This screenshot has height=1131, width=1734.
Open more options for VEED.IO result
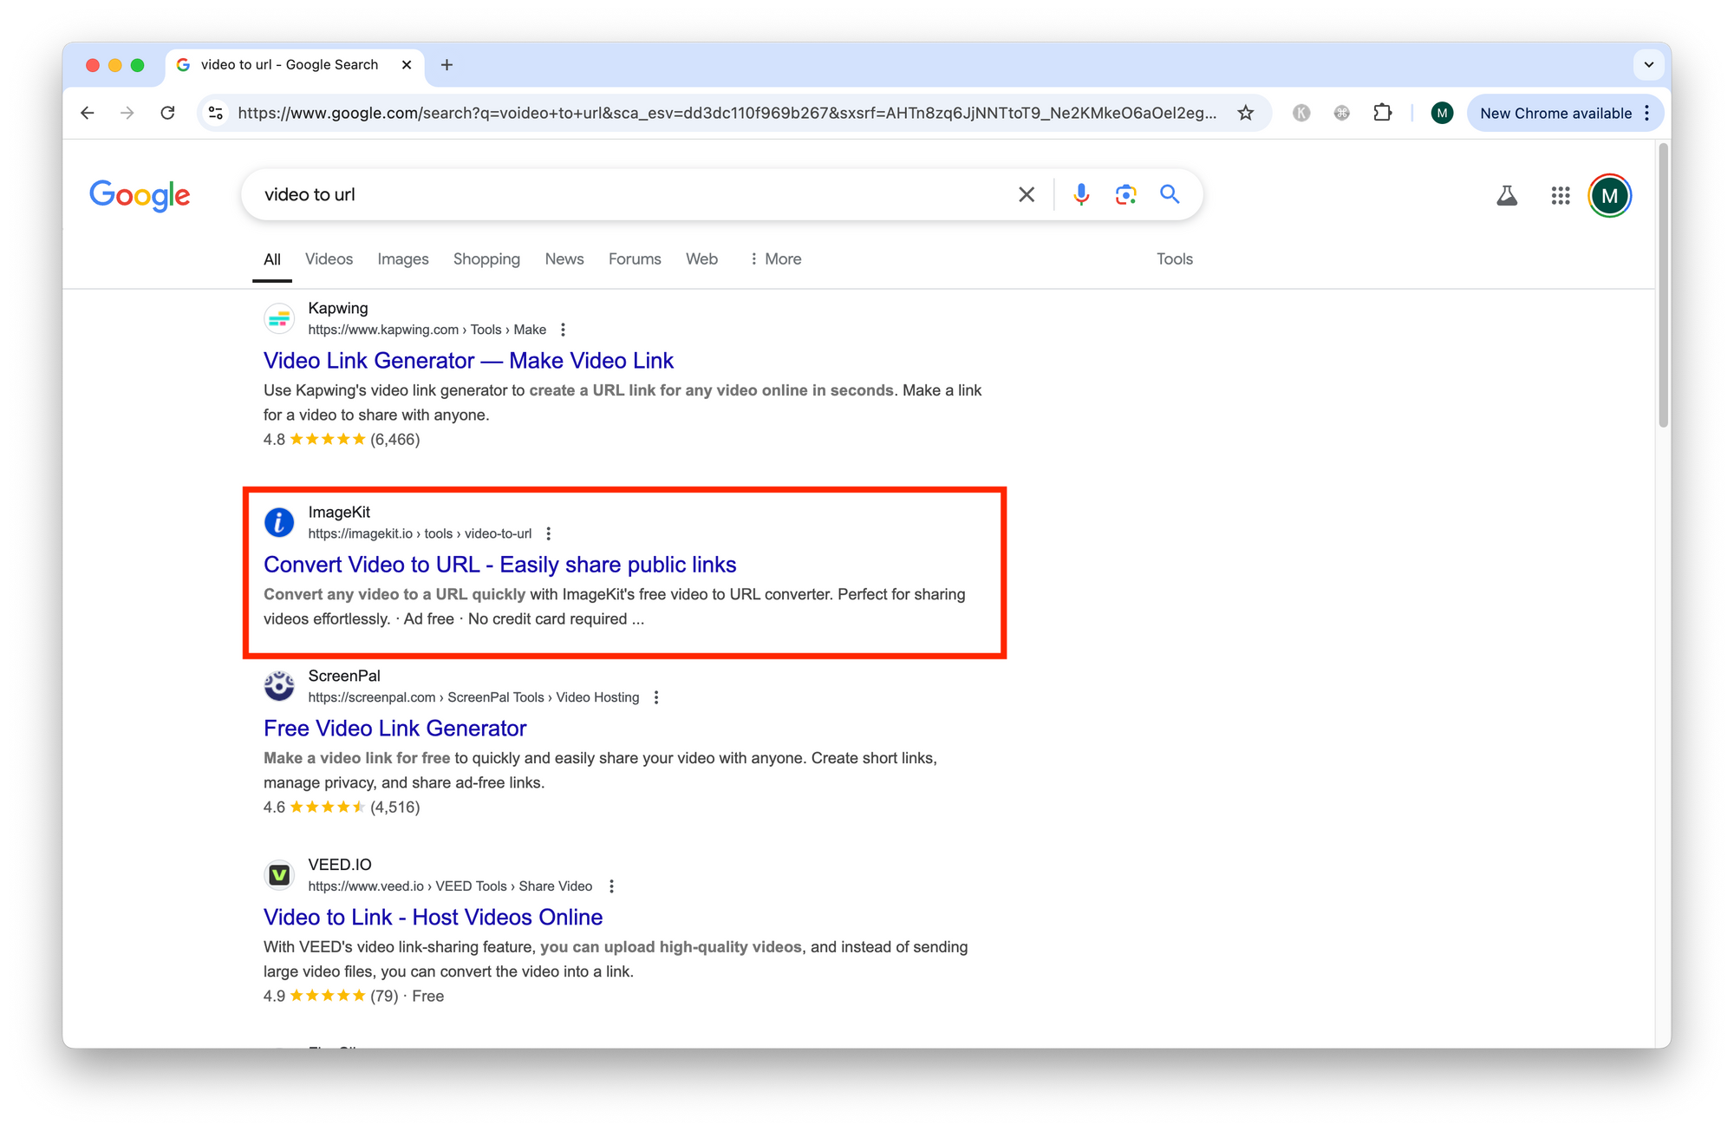coord(611,886)
